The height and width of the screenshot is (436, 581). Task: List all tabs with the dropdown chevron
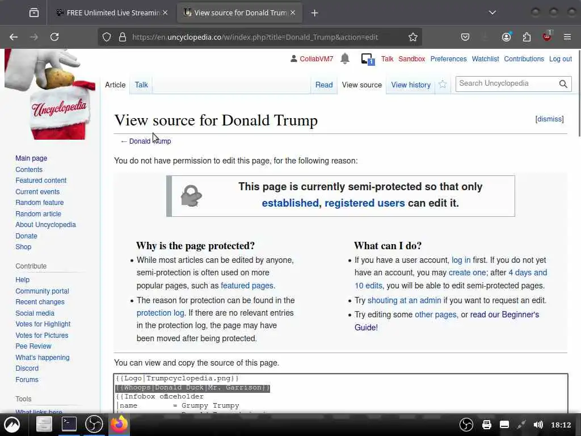click(x=492, y=12)
